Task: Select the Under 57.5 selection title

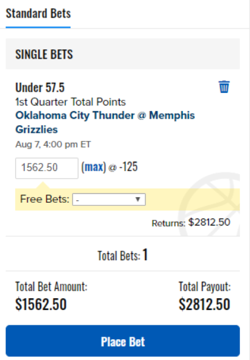Action: click(40, 88)
